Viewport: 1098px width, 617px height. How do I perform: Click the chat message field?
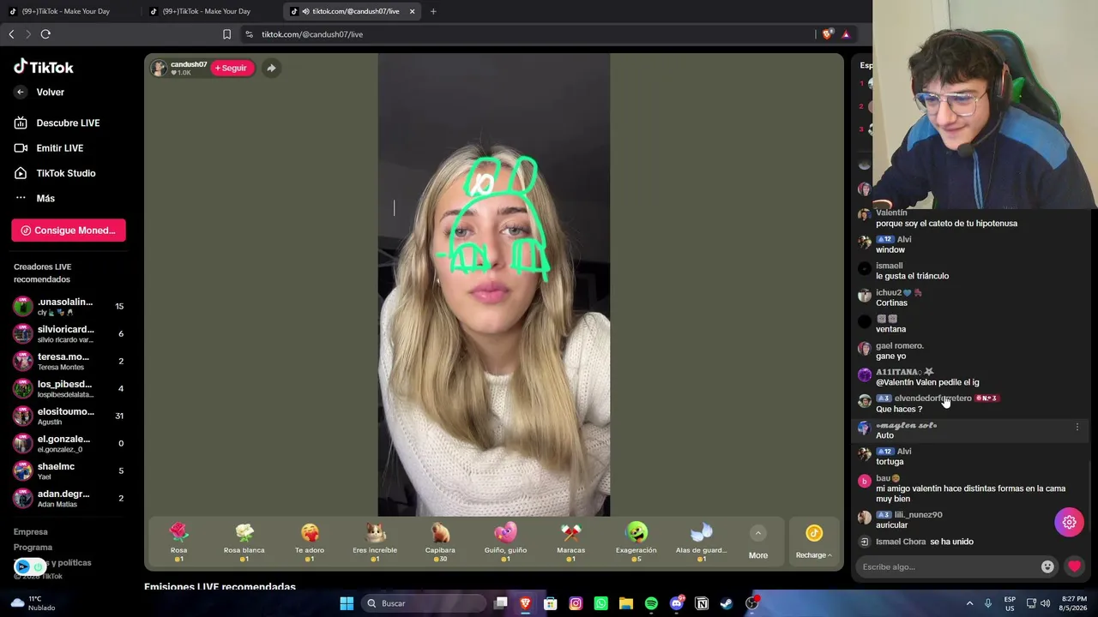tap(947, 566)
